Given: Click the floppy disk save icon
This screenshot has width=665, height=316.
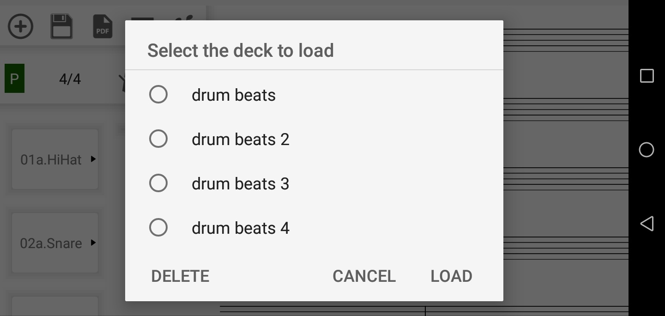Looking at the screenshot, I should click(61, 26).
